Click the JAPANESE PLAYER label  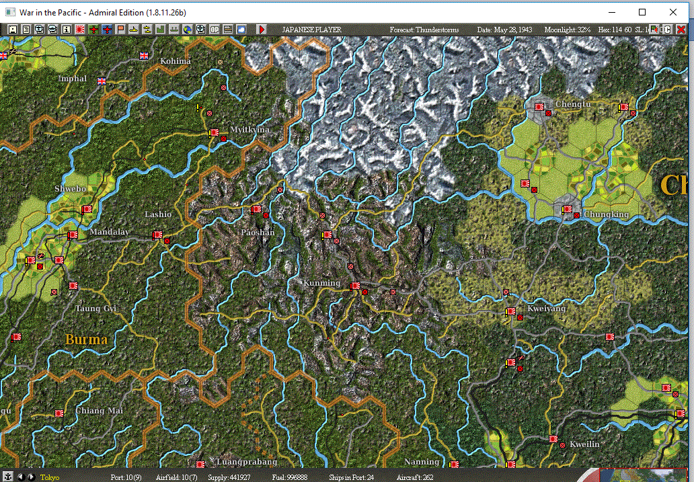[311, 30]
